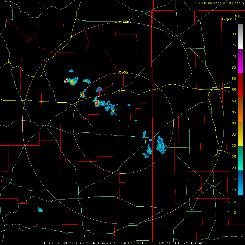The image size is (245, 245).
Task: Click the 35 value on the color scale
Action: pyautogui.click(x=234, y=134)
